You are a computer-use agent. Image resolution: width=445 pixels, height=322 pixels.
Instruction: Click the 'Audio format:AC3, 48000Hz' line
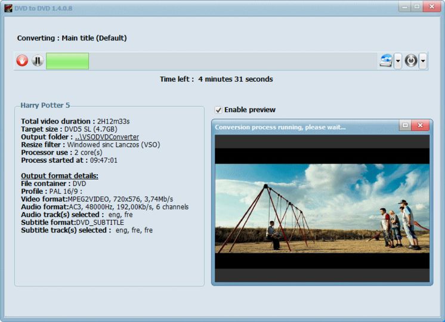pos(105,207)
